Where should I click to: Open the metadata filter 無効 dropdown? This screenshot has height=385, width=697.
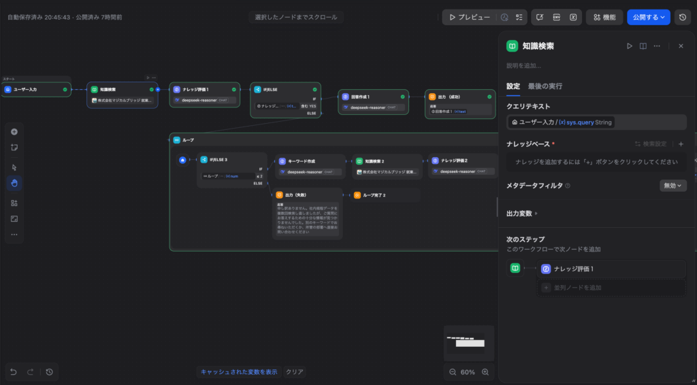673,186
